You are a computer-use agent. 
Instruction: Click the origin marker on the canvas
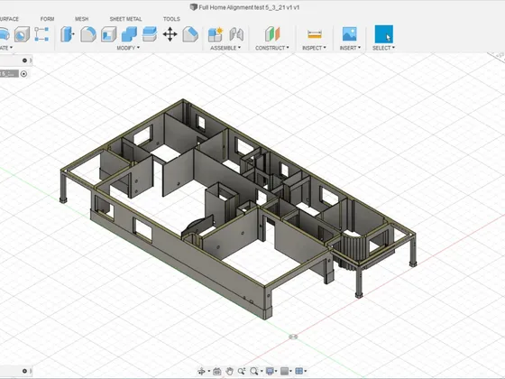tap(293, 337)
